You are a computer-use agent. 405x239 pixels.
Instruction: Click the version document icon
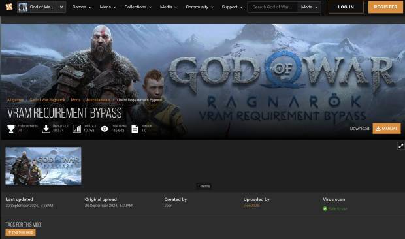coord(135,129)
